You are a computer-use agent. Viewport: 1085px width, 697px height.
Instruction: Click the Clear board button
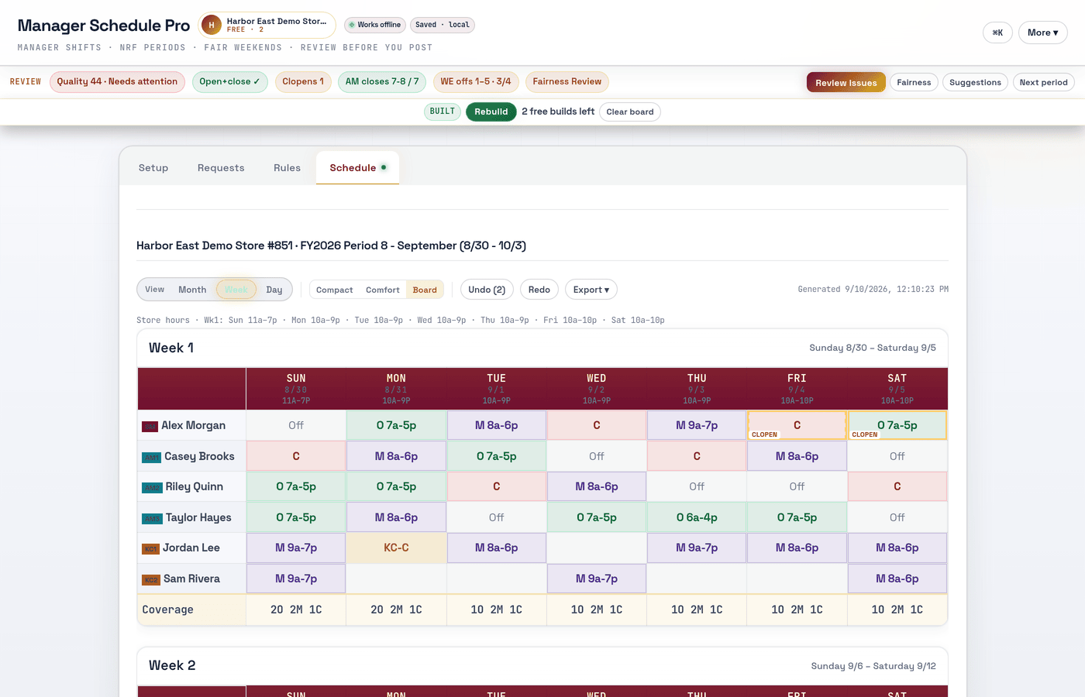coord(629,112)
